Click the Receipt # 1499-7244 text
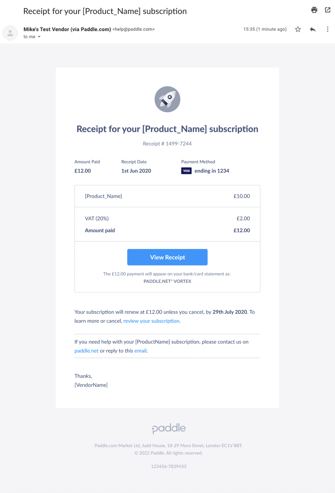Image resolution: width=335 pixels, height=493 pixels. click(167, 143)
